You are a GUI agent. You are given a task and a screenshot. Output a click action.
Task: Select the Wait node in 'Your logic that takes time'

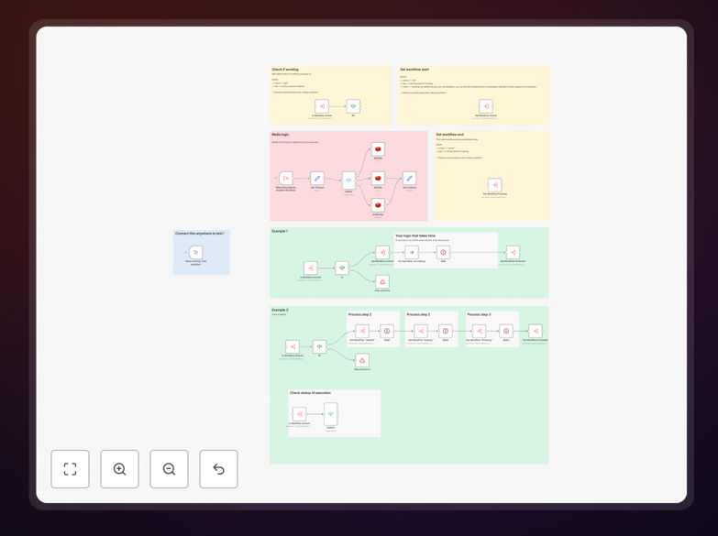tap(443, 252)
